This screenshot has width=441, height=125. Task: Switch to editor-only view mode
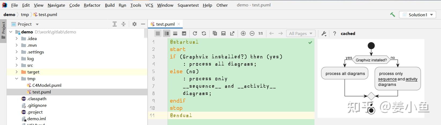(158, 33)
